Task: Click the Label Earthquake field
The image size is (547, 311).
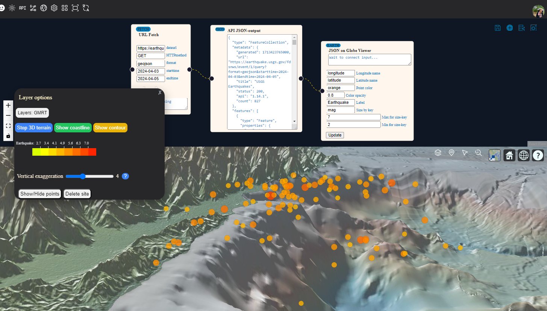Action: [x=341, y=102]
